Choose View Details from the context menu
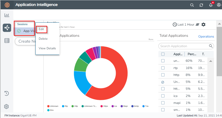This screenshot has width=222, height=118. pos(47,48)
